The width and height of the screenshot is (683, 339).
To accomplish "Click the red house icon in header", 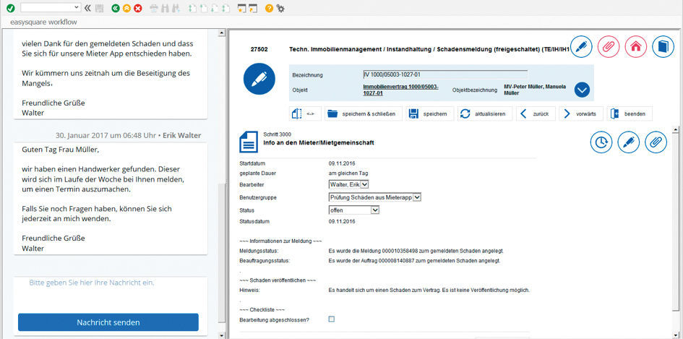I will 635,47.
